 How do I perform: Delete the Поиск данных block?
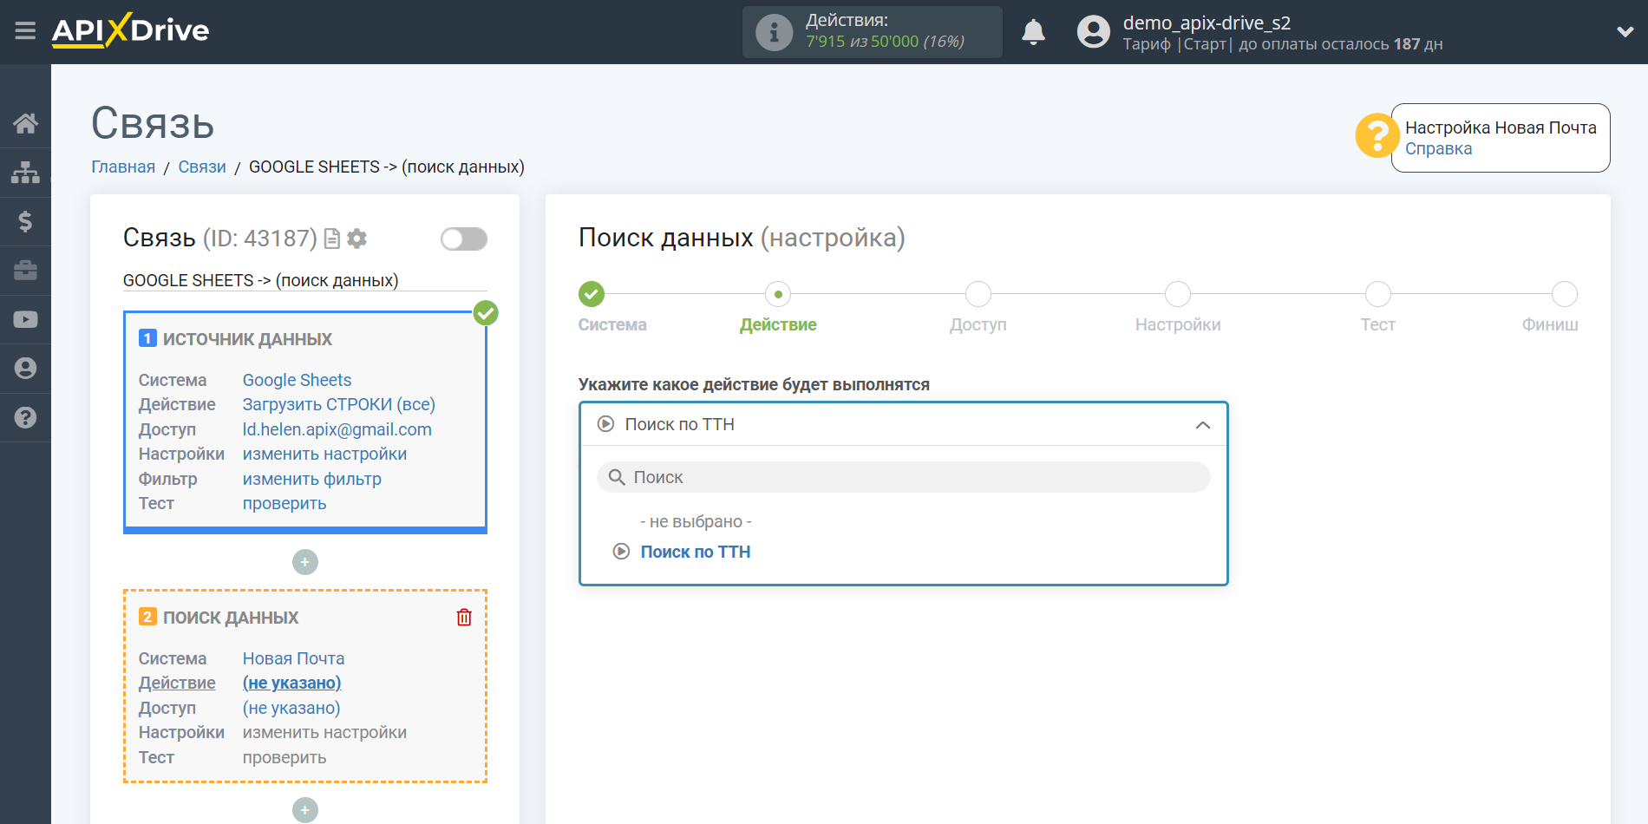(464, 617)
